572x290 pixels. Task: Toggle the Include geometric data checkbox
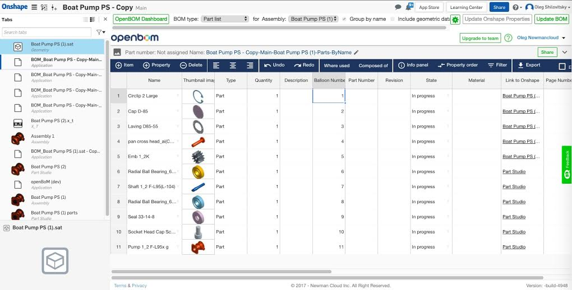(x=393, y=19)
